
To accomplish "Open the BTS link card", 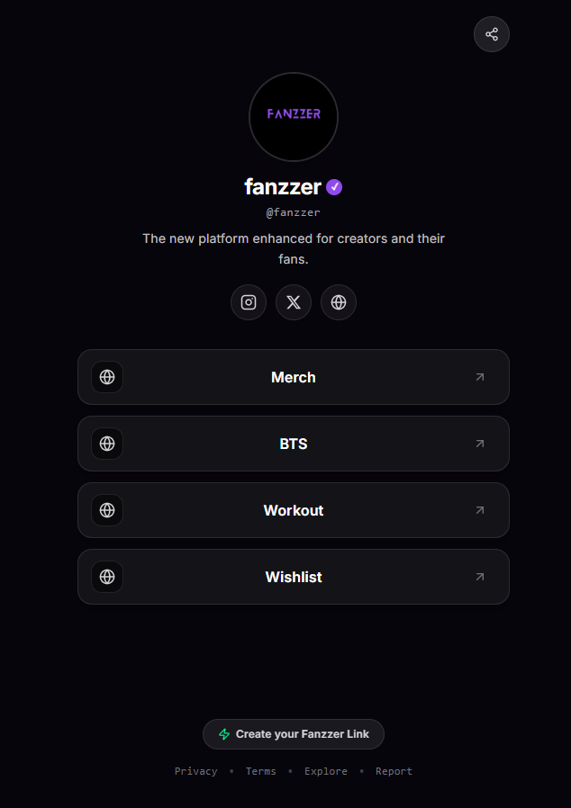I will point(293,444).
